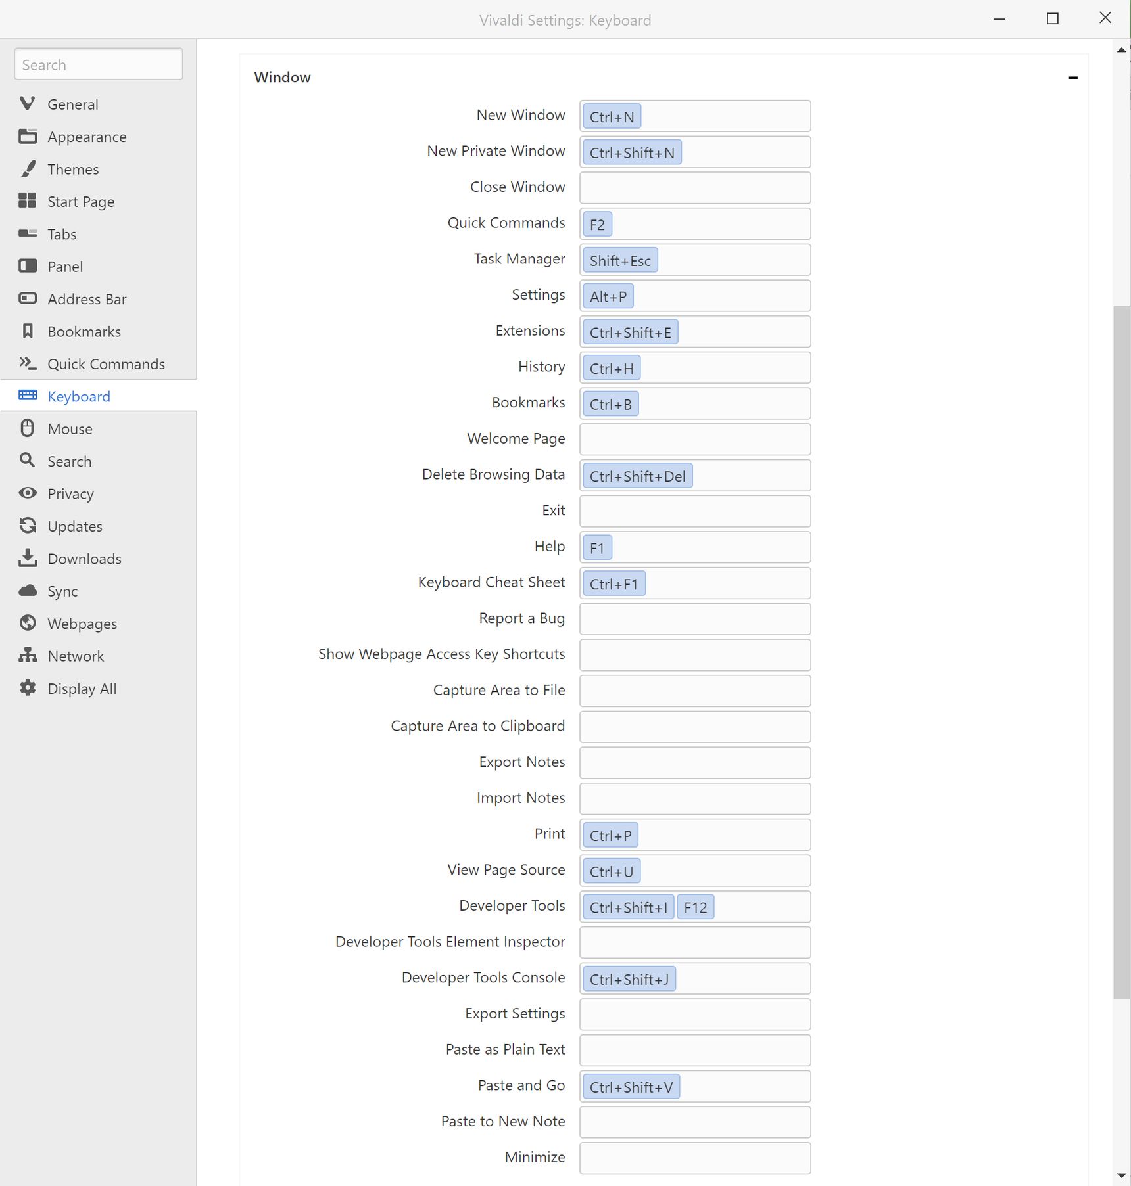This screenshot has width=1131, height=1186.
Task: Click the Import Notes shortcut field
Action: click(695, 799)
